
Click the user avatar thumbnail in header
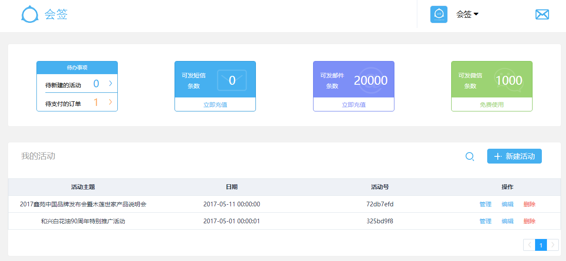438,14
